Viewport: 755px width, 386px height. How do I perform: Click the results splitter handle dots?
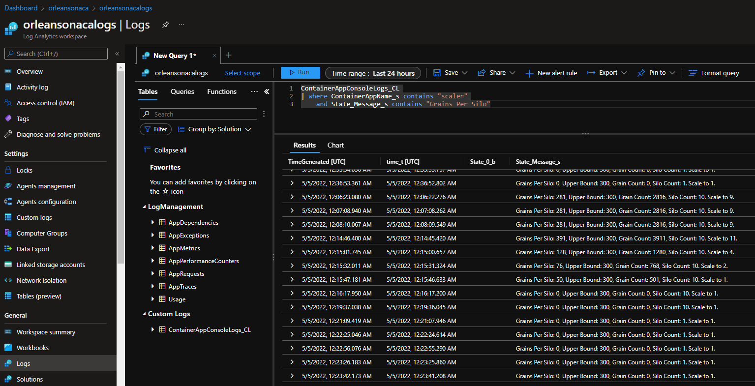pyautogui.click(x=585, y=134)
